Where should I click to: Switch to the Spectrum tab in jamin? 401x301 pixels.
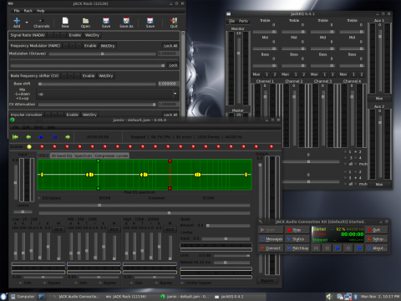point(83,156)
